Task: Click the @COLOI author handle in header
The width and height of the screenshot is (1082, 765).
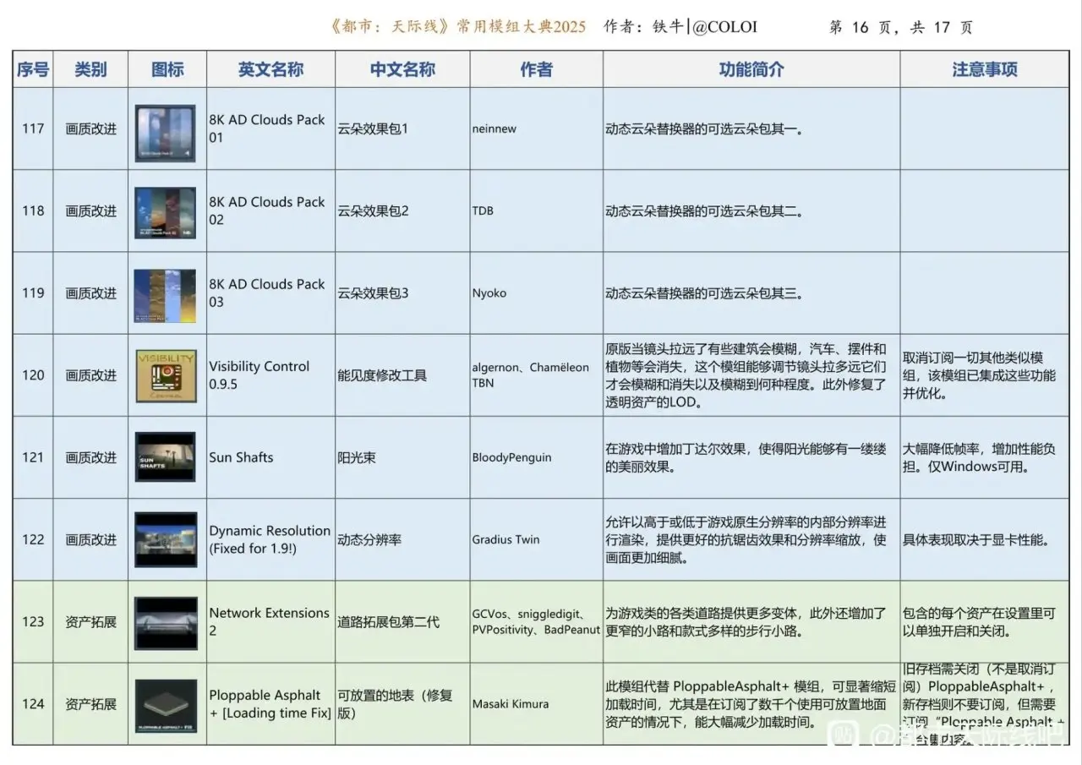Action: 724,27
